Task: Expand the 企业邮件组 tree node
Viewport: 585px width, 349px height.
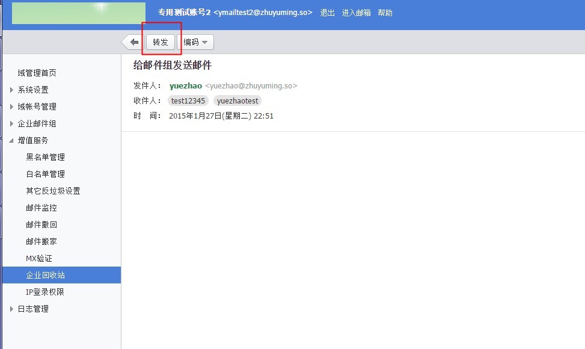Action: click(x=12, y=124)
